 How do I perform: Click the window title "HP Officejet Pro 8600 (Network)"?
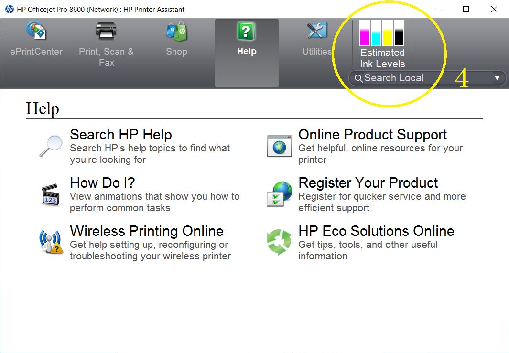click(x=67, y=10)
